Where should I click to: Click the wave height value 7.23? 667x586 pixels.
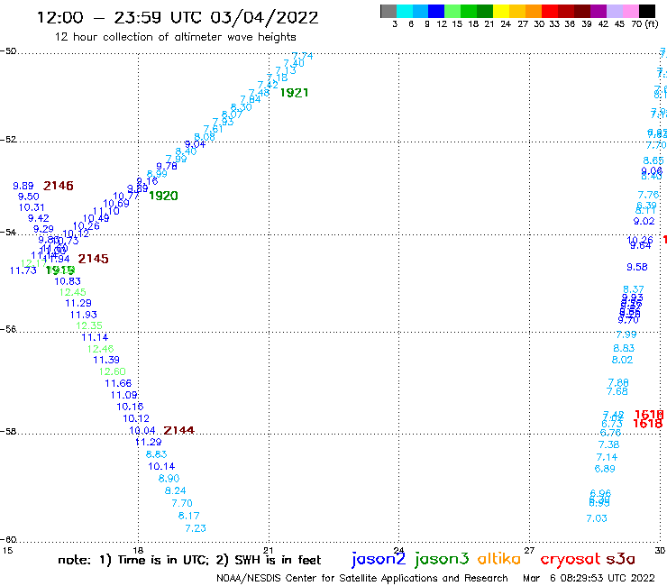(196, 528)
